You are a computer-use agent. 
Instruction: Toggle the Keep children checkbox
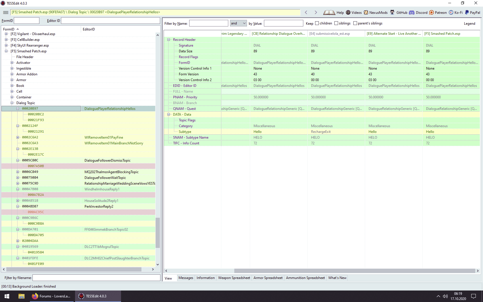(317, 23)
